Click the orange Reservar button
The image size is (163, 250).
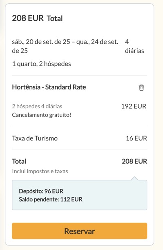(79, 231)
